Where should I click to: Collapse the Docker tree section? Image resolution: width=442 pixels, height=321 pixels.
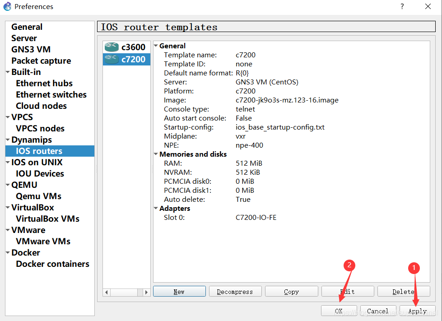[8, 252]
